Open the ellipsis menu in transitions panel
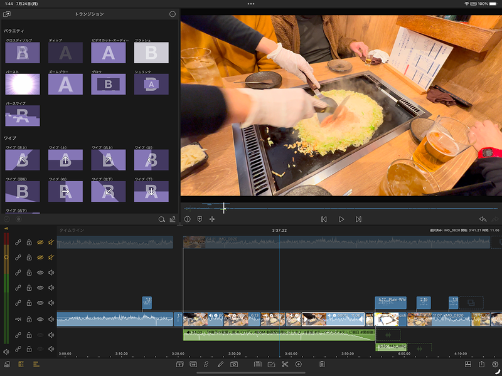 (x=173, y=14)
